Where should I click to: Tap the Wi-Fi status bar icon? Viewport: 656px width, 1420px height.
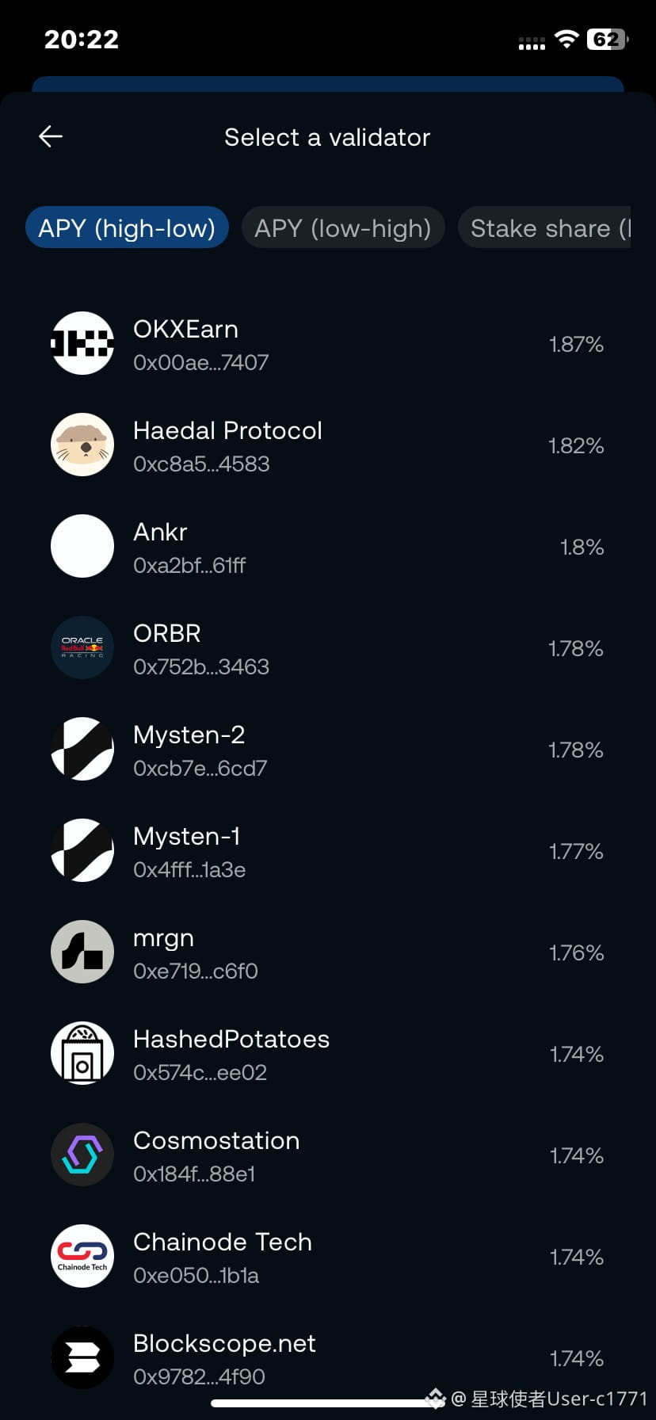coord(566,39)
